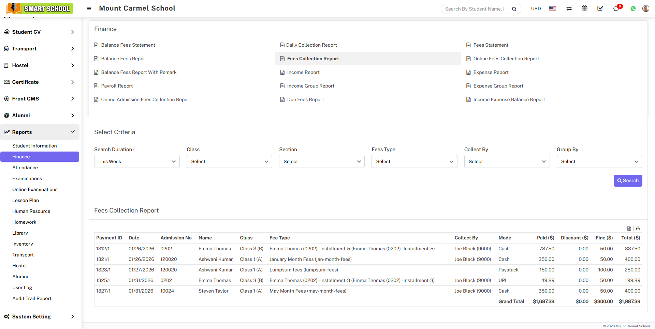This screenshot has width=655, height=329.
Task: Click the switch session arrows icon
Action: point(569,9)
